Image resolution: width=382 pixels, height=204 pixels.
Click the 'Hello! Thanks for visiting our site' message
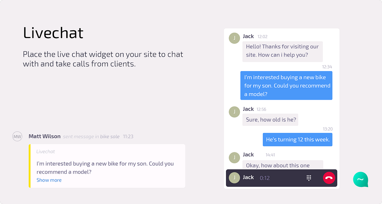[283, 51]
